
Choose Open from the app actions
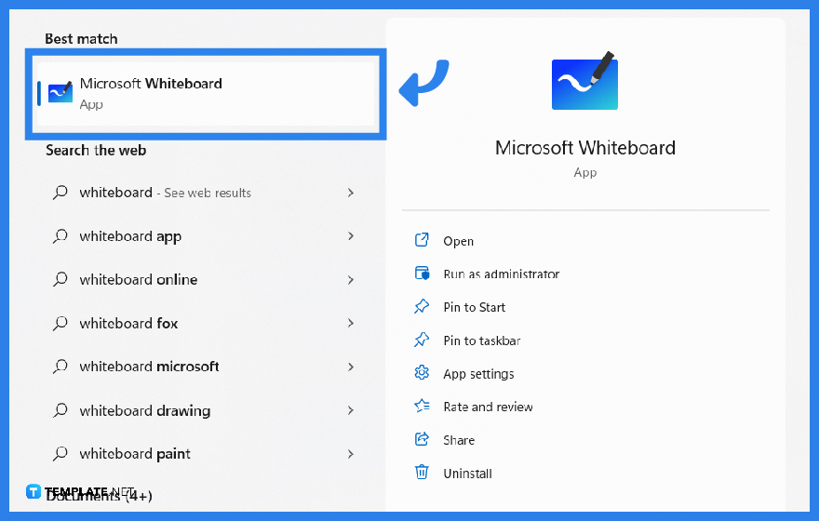458,241
